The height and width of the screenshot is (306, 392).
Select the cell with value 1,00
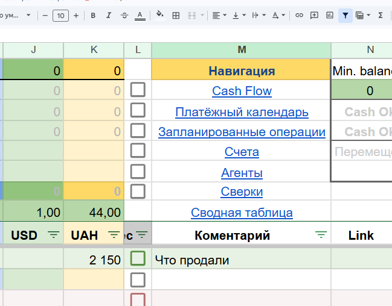click(x=33, y=211)
